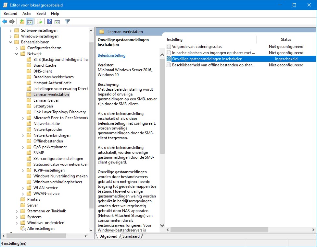317x247 pixels.
Task: Select Windows verbindingsbeheer tree item
Action: pyautogui.click(x=58, y=182)
